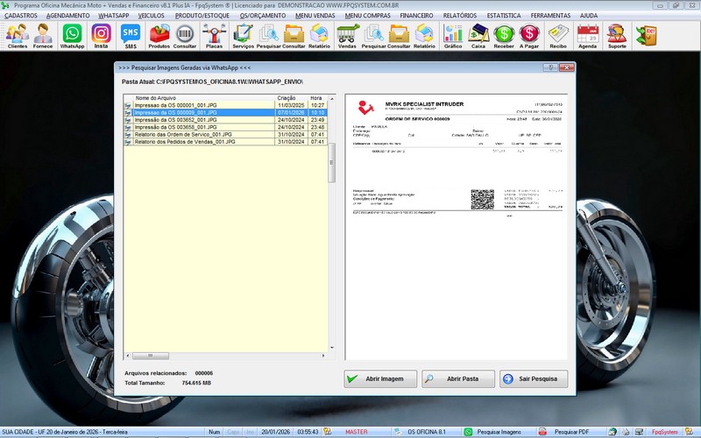
Task: Open the OS/ORÇAMENTO menu
Action: [x=262, y=15]
